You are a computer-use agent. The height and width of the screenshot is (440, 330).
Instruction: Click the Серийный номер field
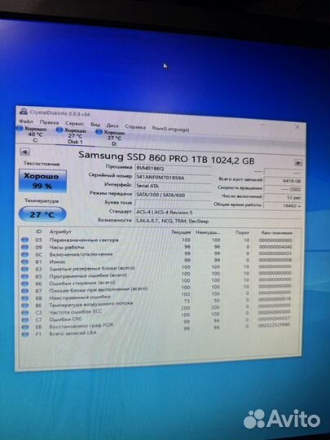tap(173, 178)
